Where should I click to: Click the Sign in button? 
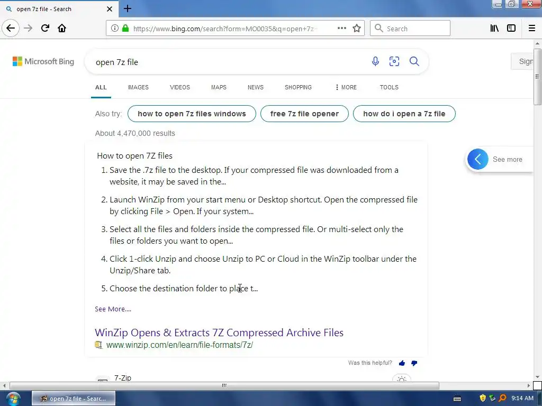[523, 61]
